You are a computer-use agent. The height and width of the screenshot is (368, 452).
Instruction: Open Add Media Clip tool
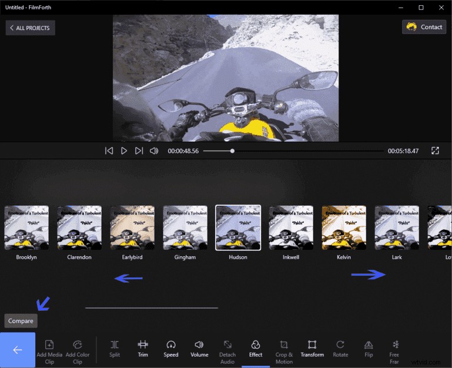tap(49, 352)
